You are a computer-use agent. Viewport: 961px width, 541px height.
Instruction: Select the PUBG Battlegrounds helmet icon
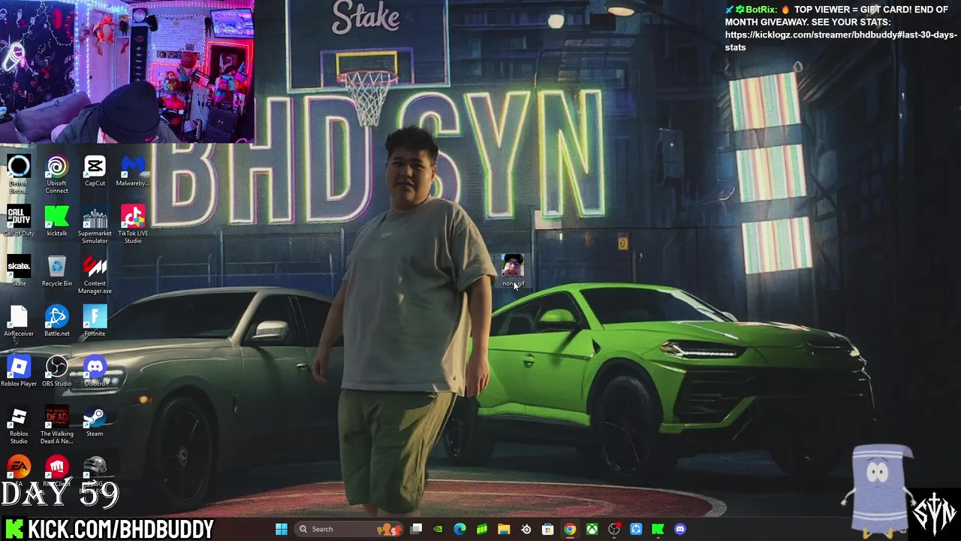[x=95, y=467]
